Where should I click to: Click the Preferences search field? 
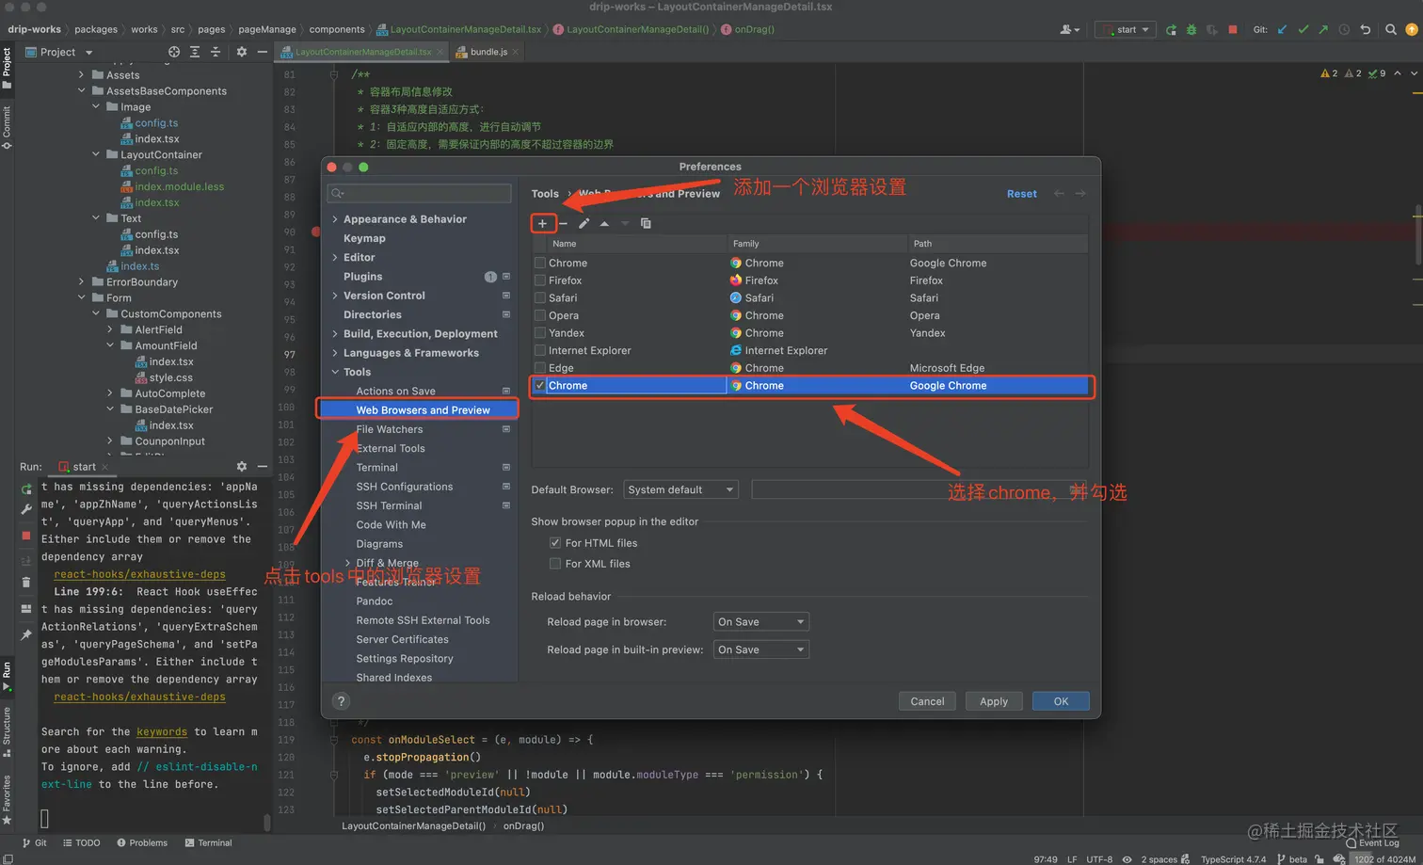pos(419,193)
